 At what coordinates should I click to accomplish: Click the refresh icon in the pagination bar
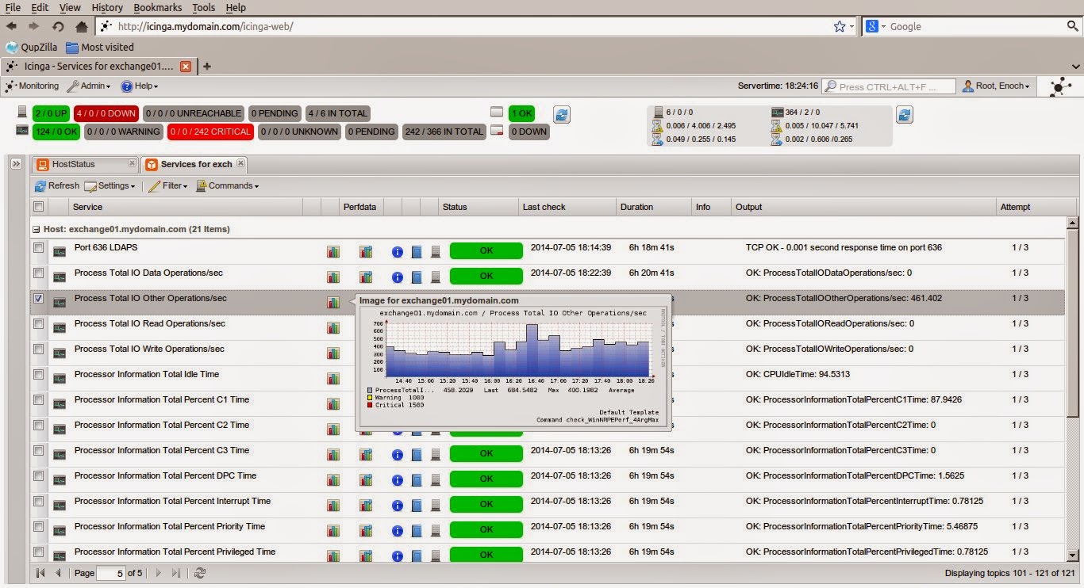(x=200, y=573)
